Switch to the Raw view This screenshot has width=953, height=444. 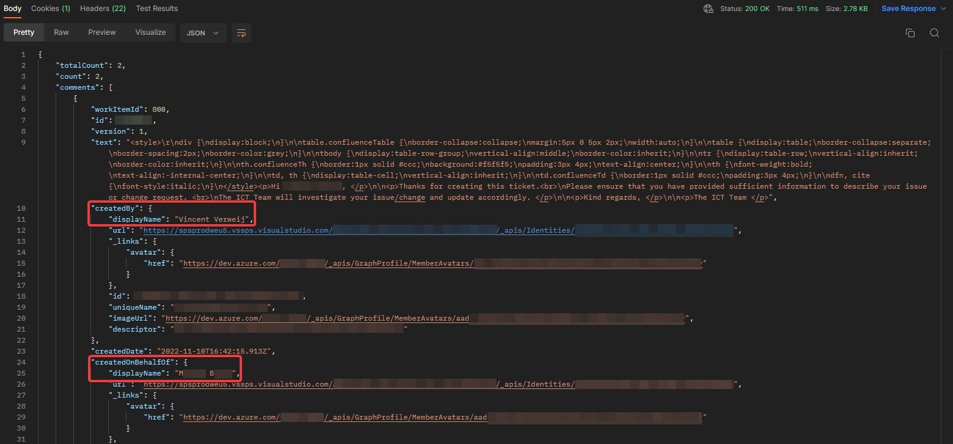(x=61, y=32)
